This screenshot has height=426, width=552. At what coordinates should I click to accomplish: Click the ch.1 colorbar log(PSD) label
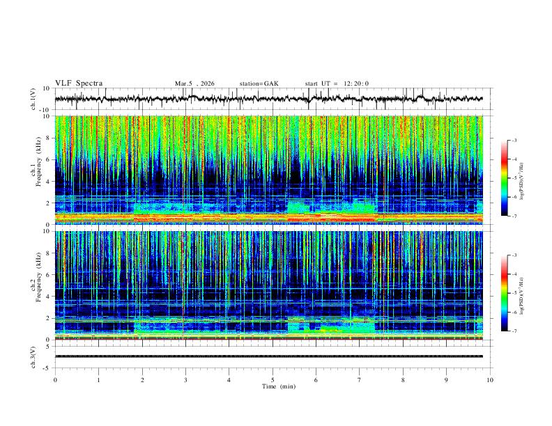point(522,182)
